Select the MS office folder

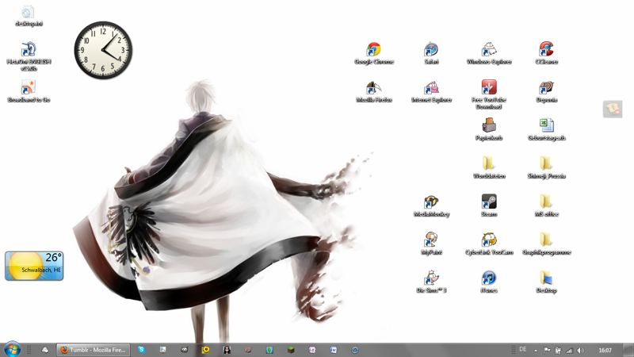(x=546, y=203)
